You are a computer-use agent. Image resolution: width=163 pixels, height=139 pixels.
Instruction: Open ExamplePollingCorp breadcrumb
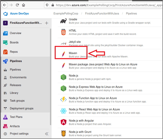[x=66, y=13]
